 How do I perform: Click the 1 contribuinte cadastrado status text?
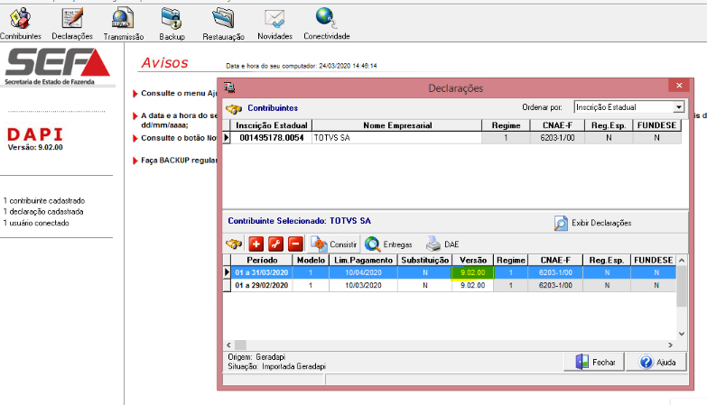43,200
